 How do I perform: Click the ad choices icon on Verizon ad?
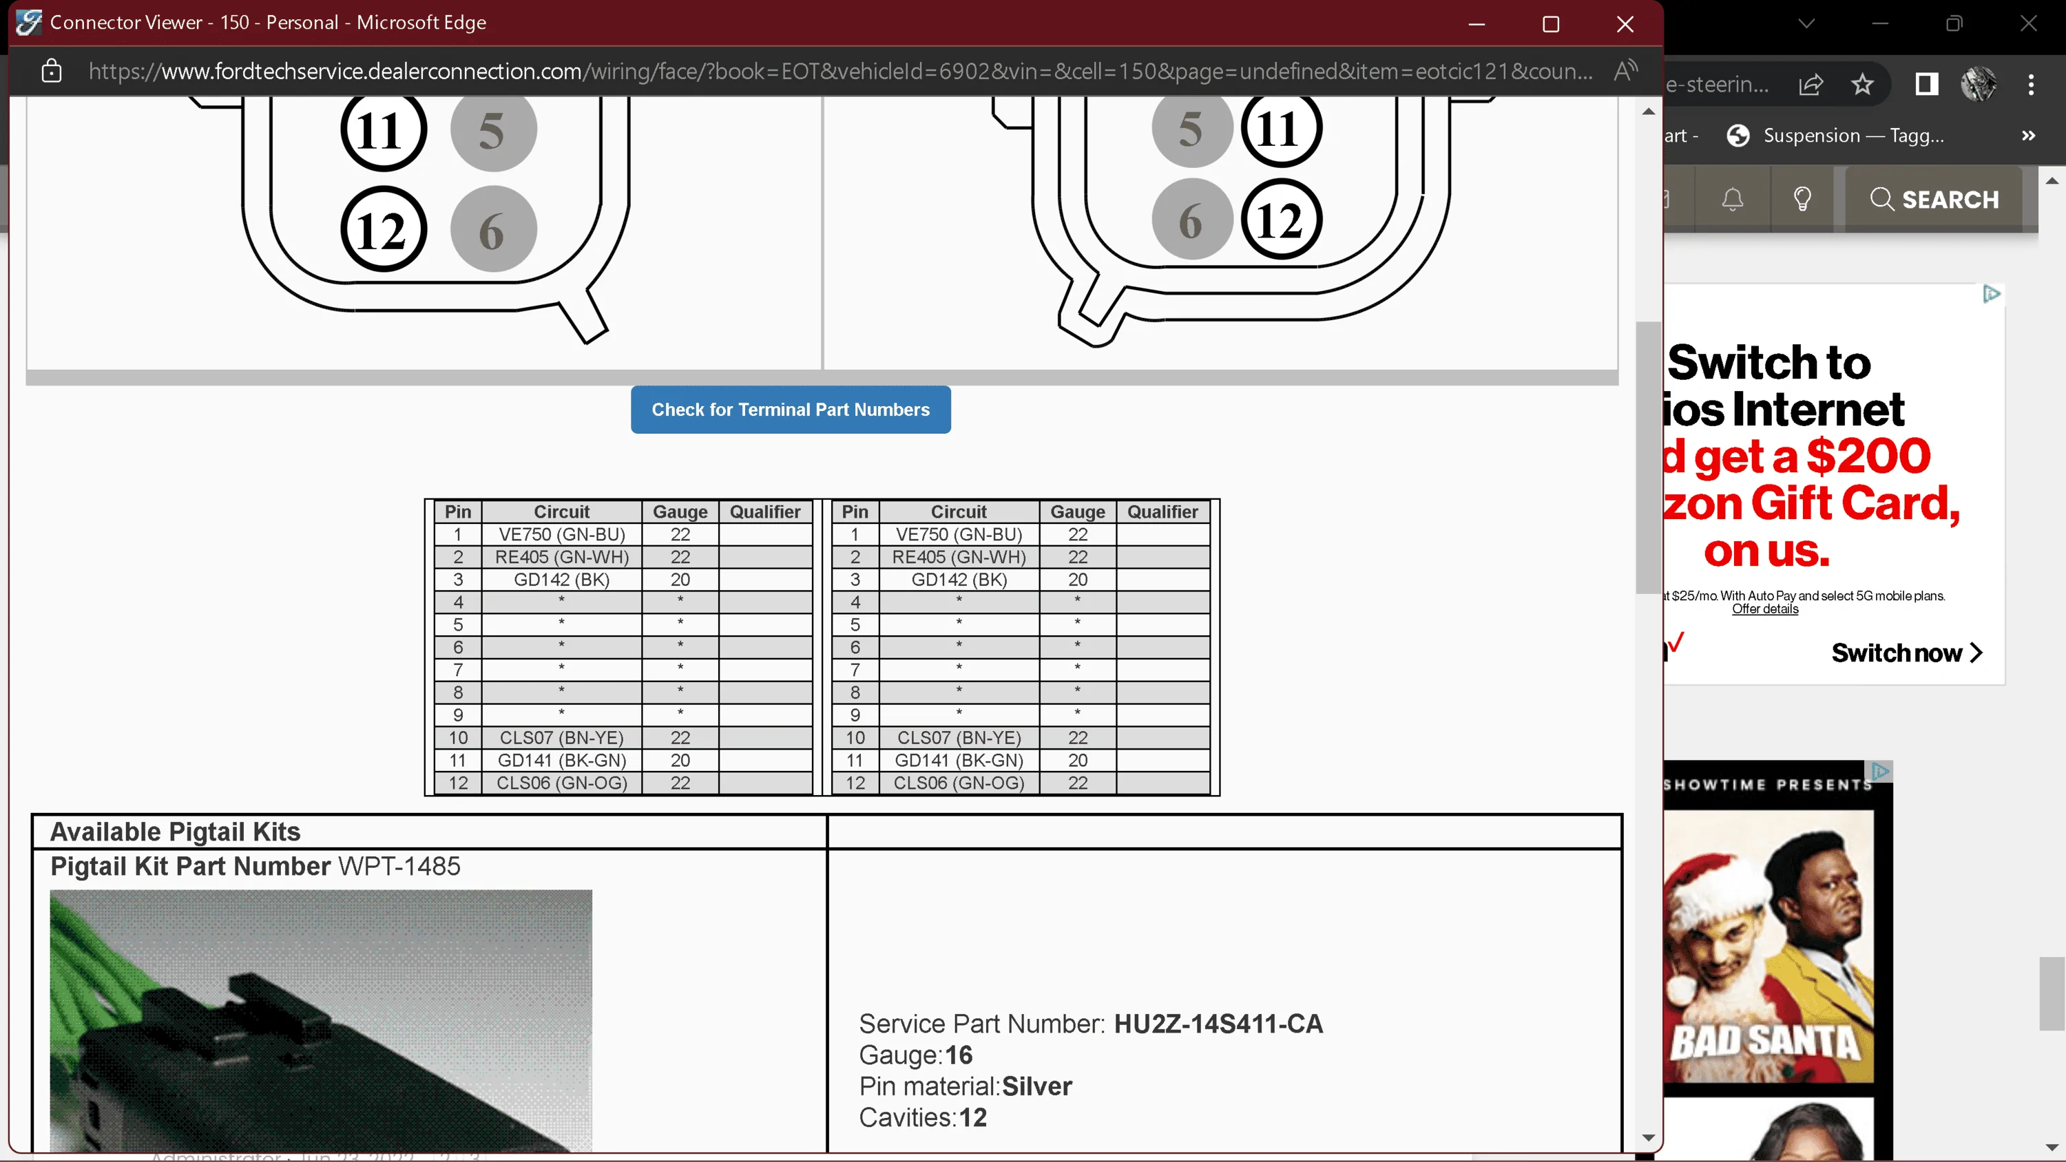point(1992,295)
